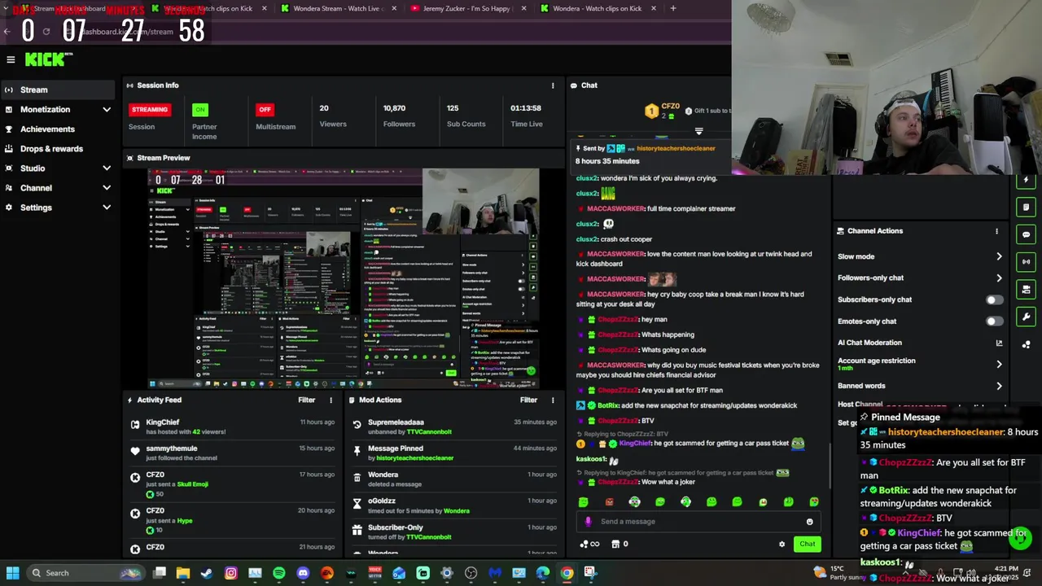Switch to Jeremy Zucker browser tab

point(468,8)
